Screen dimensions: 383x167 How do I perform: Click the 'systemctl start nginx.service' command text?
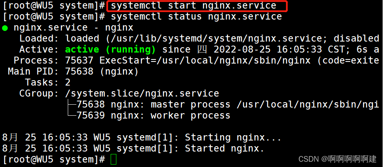pos(194,6)
